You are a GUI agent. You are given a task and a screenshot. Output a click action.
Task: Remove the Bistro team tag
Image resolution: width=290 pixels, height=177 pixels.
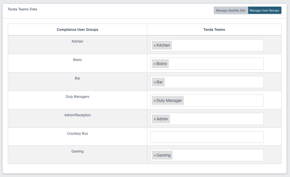(x=155, y=64)
